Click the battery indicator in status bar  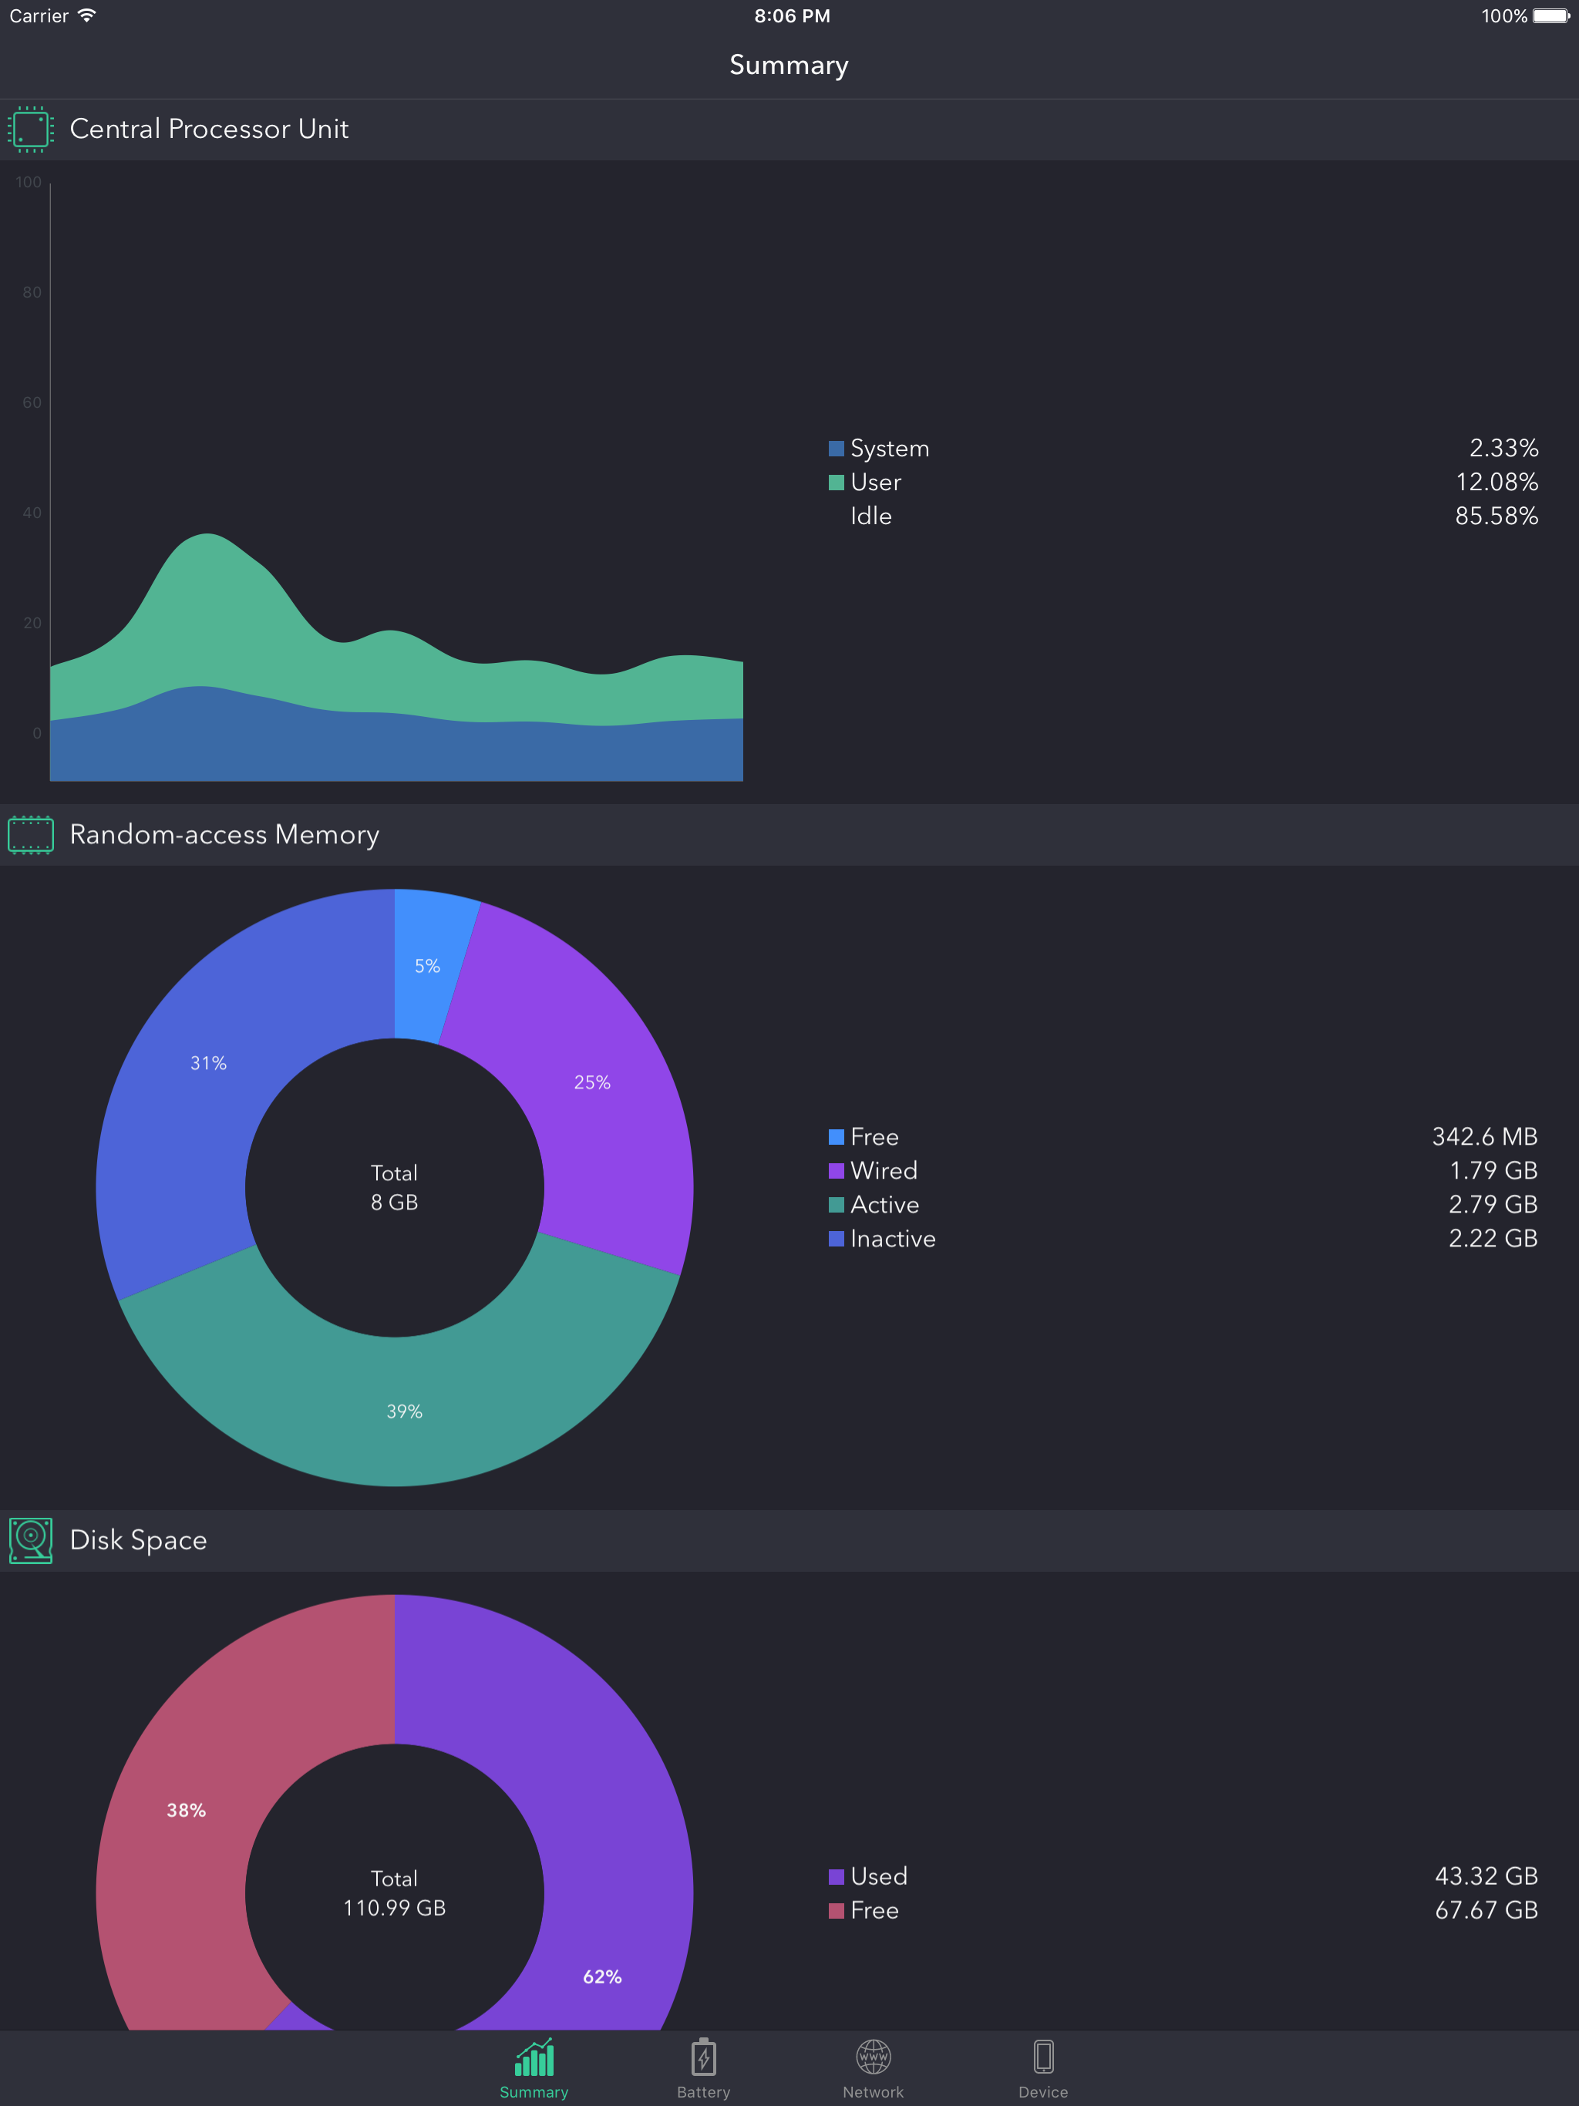pyautogui.click(x=1551, y=15)
